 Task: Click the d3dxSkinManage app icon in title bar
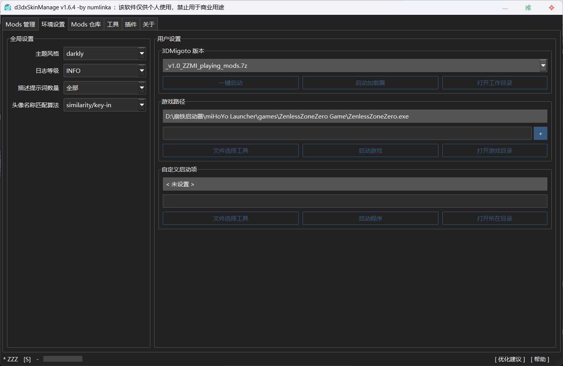click(x=7, y=7)
